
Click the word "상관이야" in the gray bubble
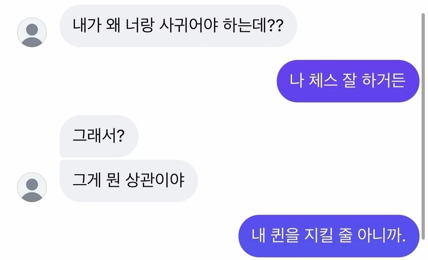[155, 180]
